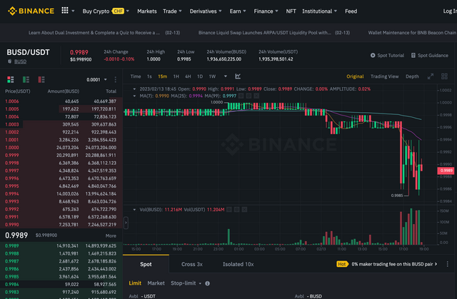Click buy order row at price 0.9984
This screenshot has width=457, height=299.
tap(61, 284)
